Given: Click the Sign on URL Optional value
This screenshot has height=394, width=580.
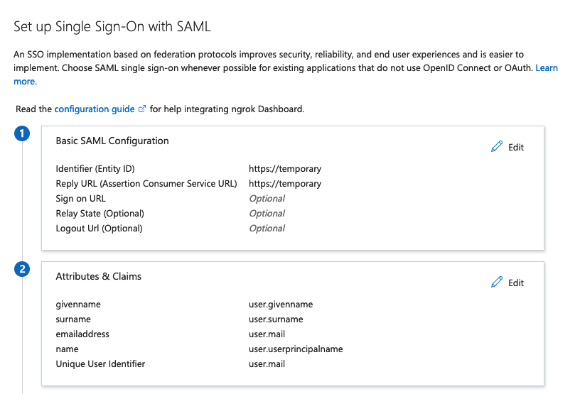Looking at the screenshot, I should 267,199.
